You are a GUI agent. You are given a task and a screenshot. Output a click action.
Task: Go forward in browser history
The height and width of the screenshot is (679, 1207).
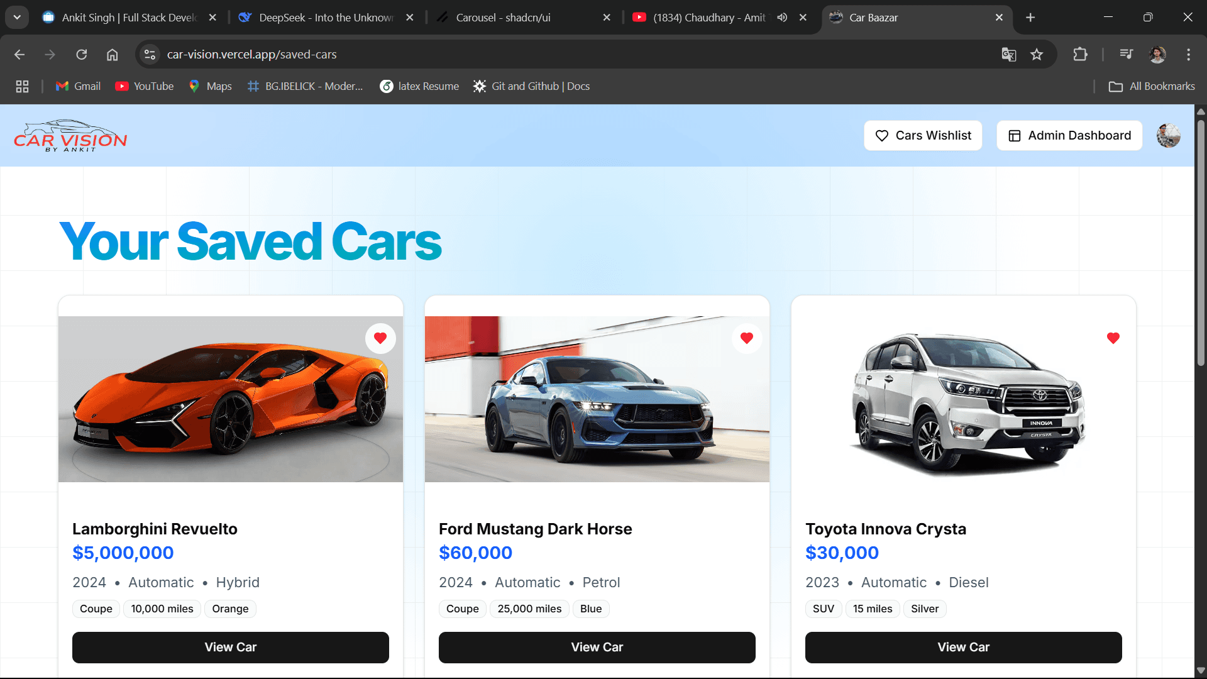50,55
